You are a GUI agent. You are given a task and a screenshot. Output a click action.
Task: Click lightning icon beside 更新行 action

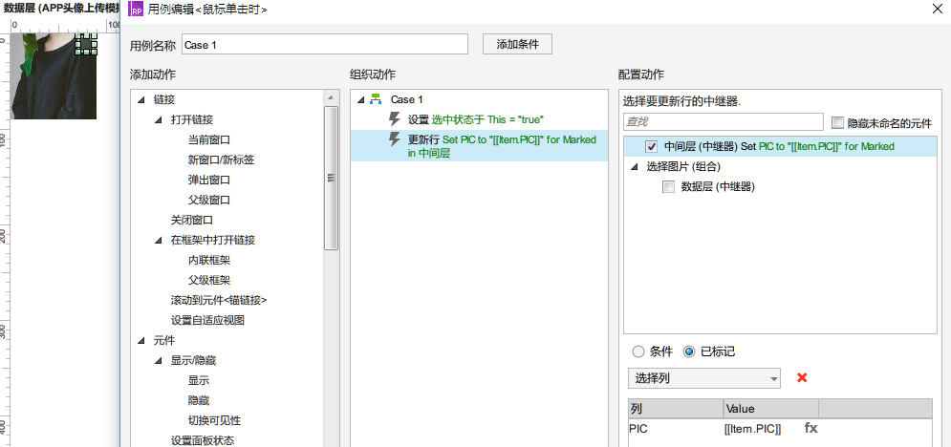point(394,139)
